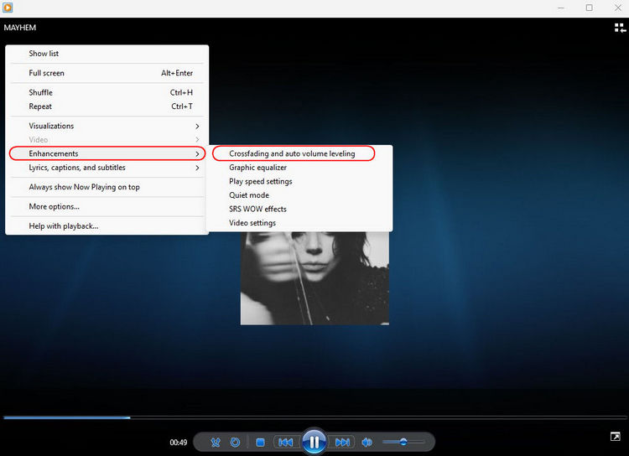Image resolution: width=629 pixels, height=456 pixels.
Task: Click the Windows Media Player title bar icon
Action: coord(8,8)
